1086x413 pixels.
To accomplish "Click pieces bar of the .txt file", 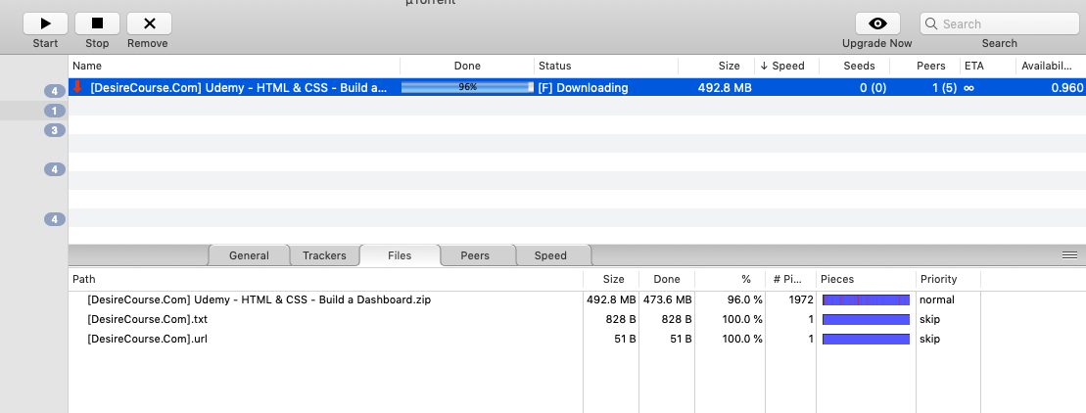I will [866, 320].
